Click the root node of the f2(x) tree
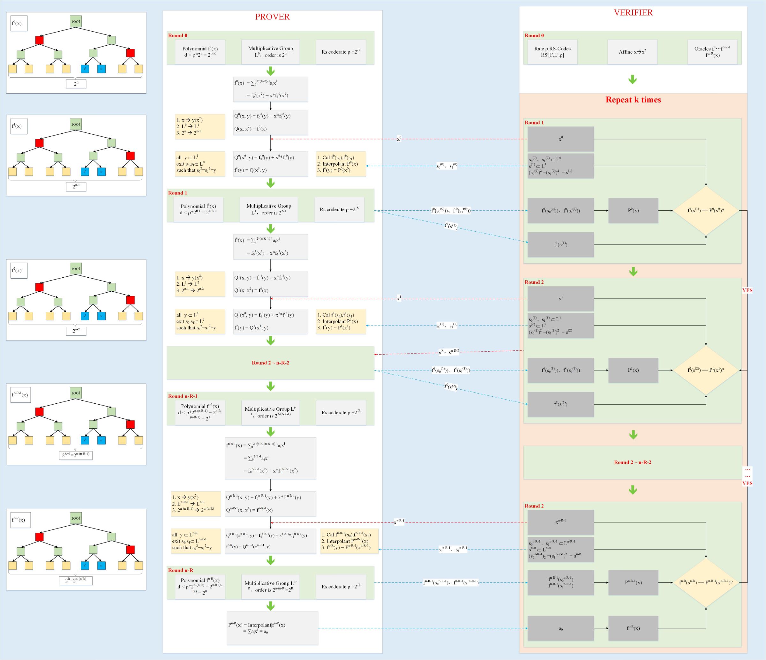766x660 pixels. click(75, 268)
